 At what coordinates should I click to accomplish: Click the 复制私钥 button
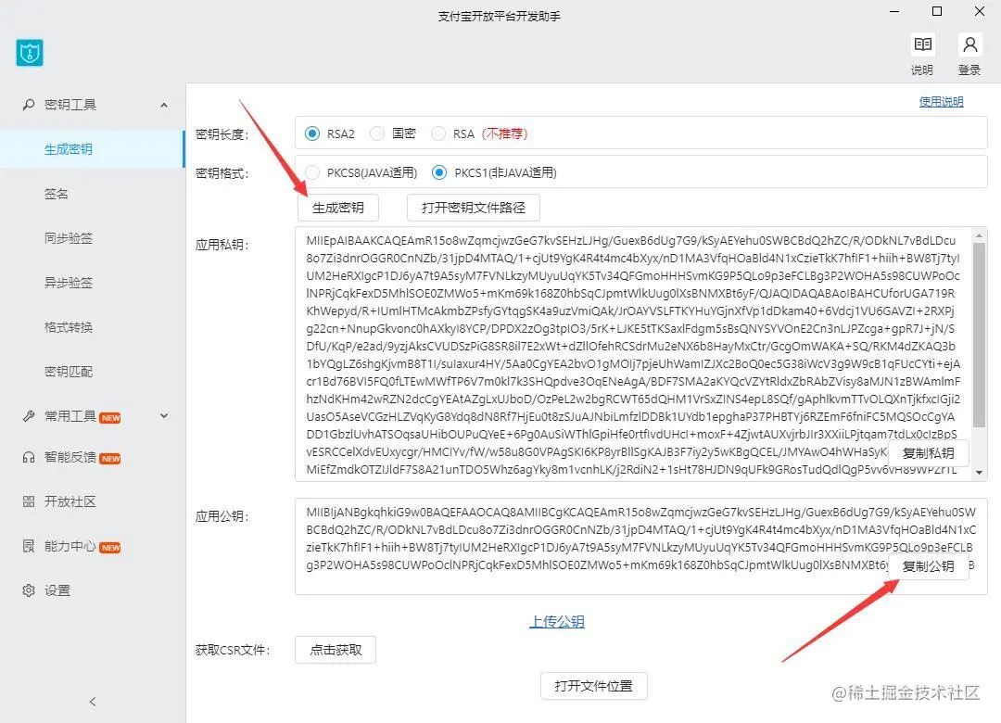928,453
